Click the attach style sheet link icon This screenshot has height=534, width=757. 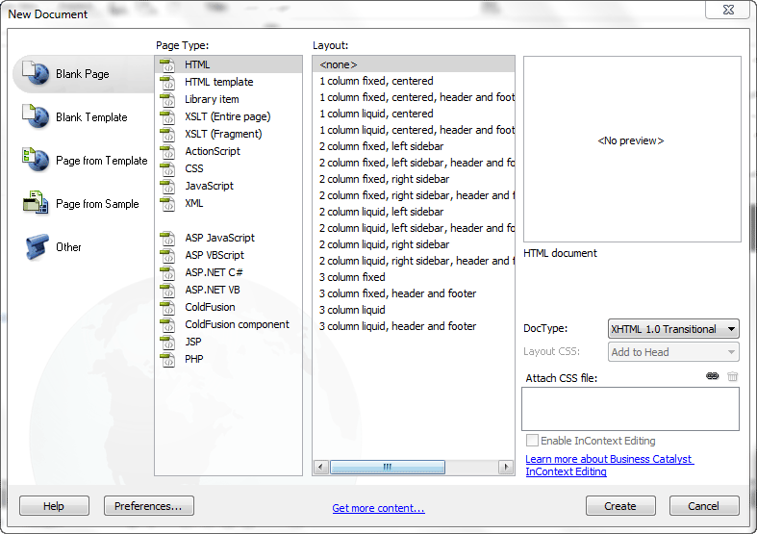pyautogui.click(x=712, y=376)
